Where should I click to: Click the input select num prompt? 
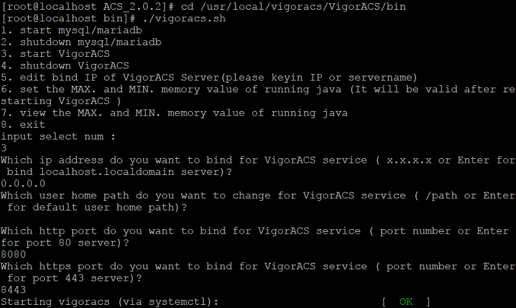click(58, 137)
